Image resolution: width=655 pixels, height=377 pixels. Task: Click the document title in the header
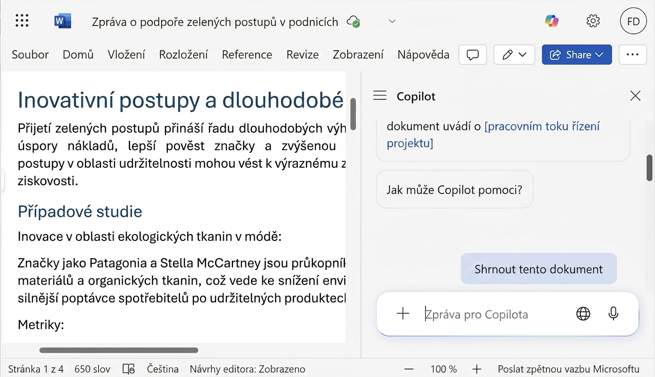pyautogui.click(x=215, y=22)
